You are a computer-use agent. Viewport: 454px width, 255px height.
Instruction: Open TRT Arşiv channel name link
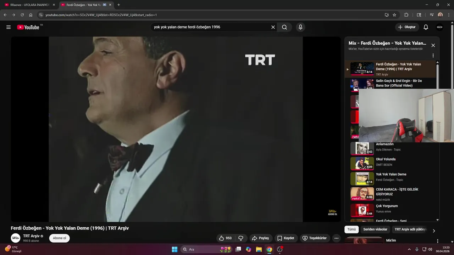pos(31,236)
